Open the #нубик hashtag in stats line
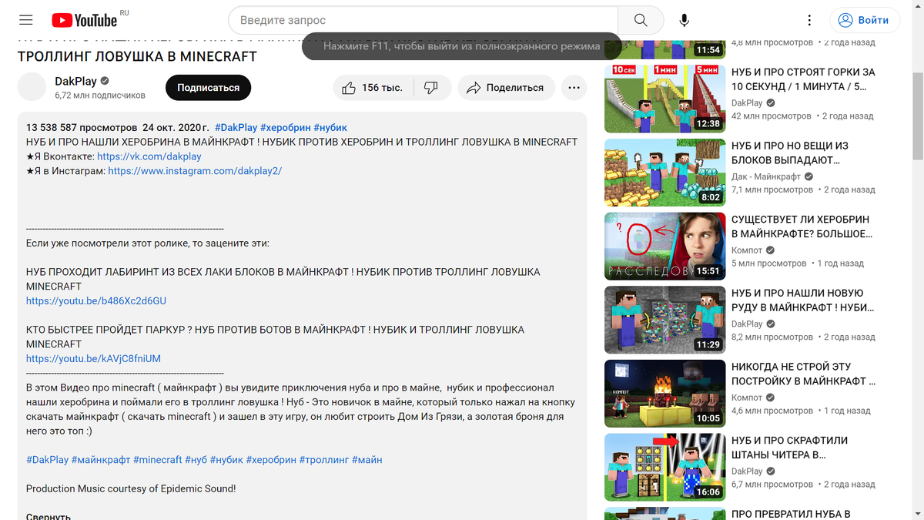Viewport: 924px width, 520px height. pos(330,127)
